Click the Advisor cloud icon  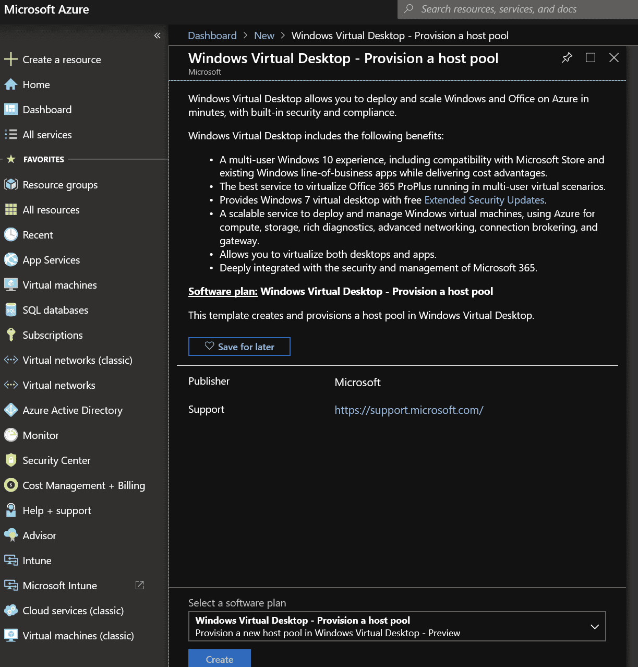(x=11, y=535)
